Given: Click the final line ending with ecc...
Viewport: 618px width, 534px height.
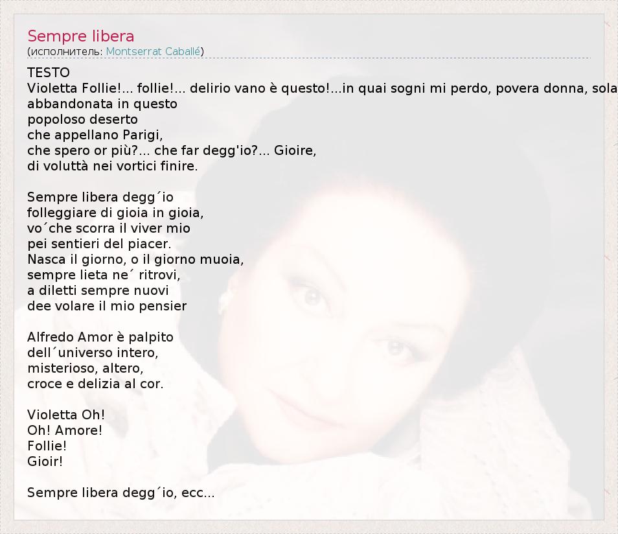Looking at the screenshot, I should tap(121, 493).
